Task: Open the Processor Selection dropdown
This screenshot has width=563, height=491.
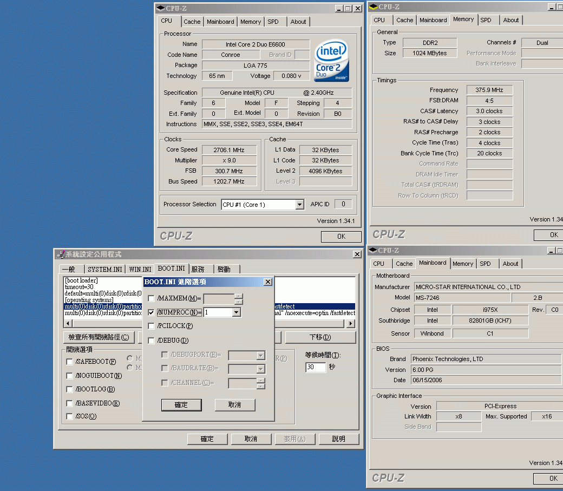Action: click(300, 205)
